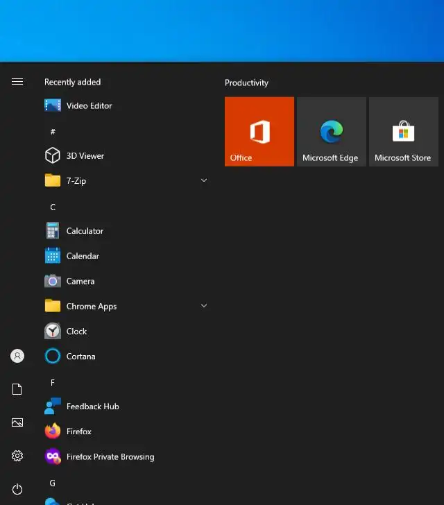This screenshot has height=505, width=444.
Task: Expand the 7-Zip folder chevron
Action: click(x=204, y=180)
